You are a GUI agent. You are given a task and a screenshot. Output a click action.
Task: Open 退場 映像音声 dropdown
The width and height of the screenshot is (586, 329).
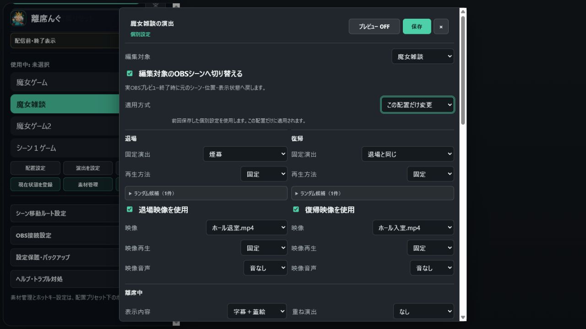click(x=265, y=268)
